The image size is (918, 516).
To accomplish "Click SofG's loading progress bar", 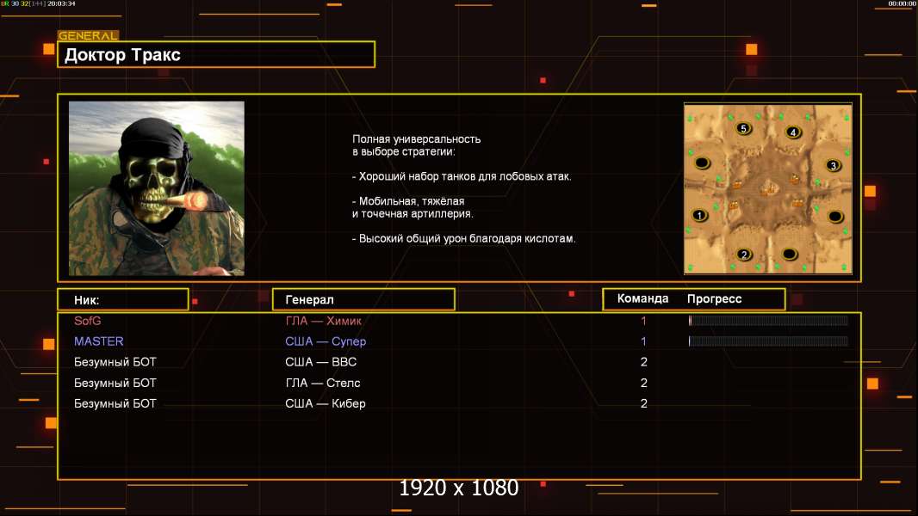I will click(x=768, y=320).
